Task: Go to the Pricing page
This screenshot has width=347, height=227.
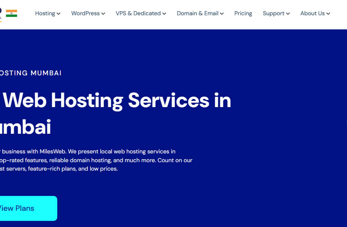Action: point(243,14)
